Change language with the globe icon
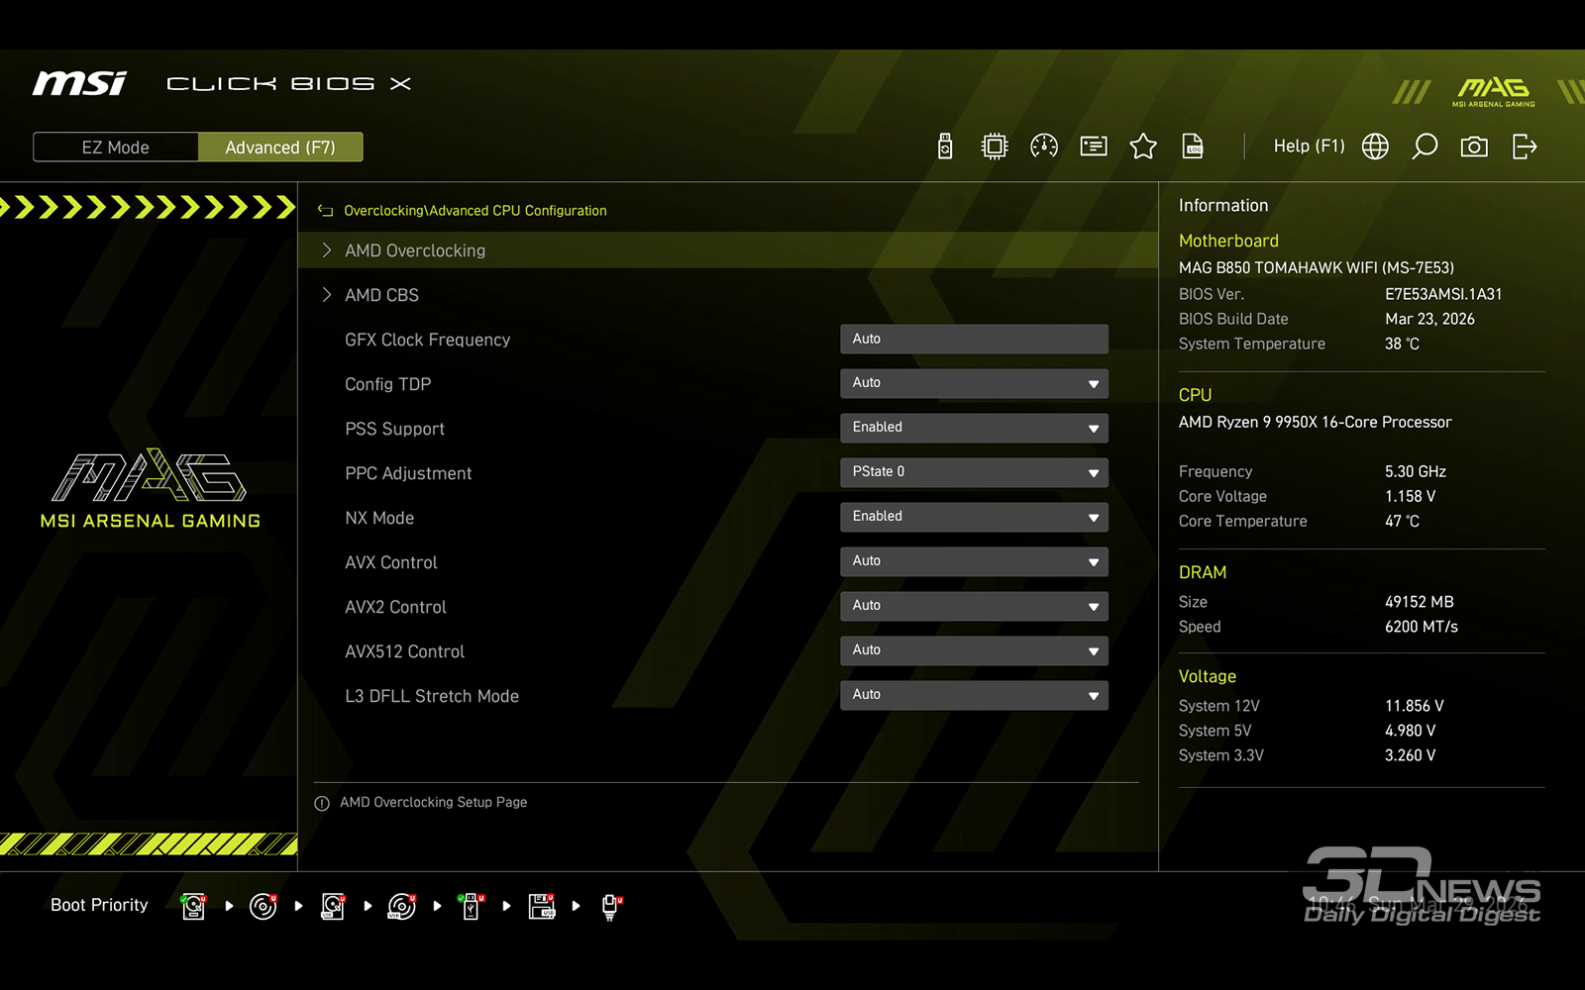Viewport: 1585px width, 990px height. (1375, 147)
